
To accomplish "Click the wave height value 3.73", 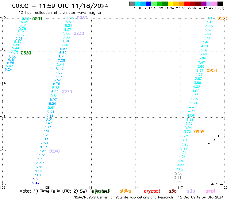I will pyautogui.click(x=206, y=38).
